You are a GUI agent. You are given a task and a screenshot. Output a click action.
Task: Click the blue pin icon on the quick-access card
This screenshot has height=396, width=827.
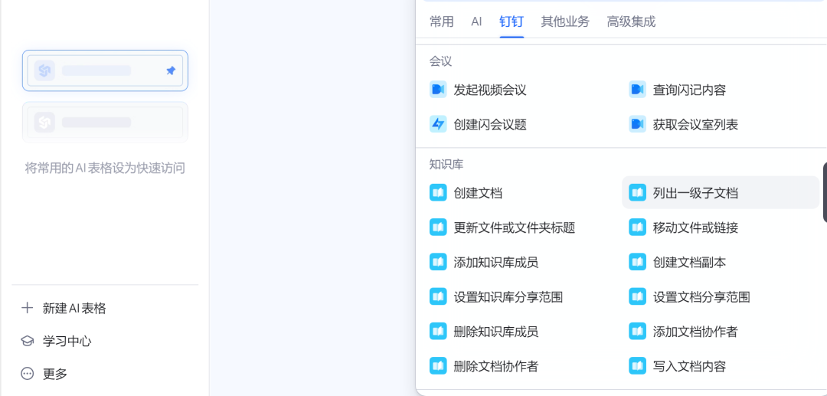click(x=171, y=70)
